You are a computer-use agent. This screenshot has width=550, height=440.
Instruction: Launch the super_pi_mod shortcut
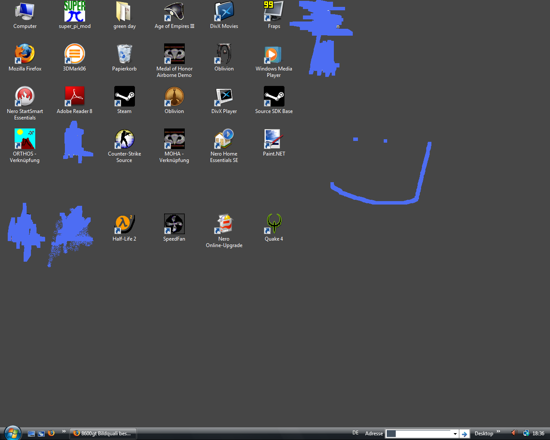[x=75, y=15]
